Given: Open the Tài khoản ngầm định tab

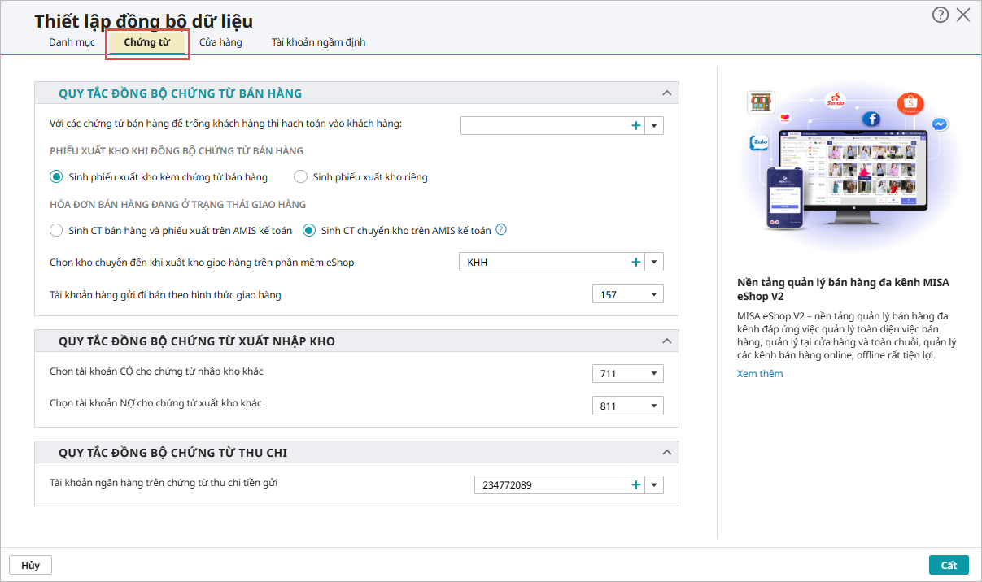Looking at the screenshot, I should pos(318,42).
